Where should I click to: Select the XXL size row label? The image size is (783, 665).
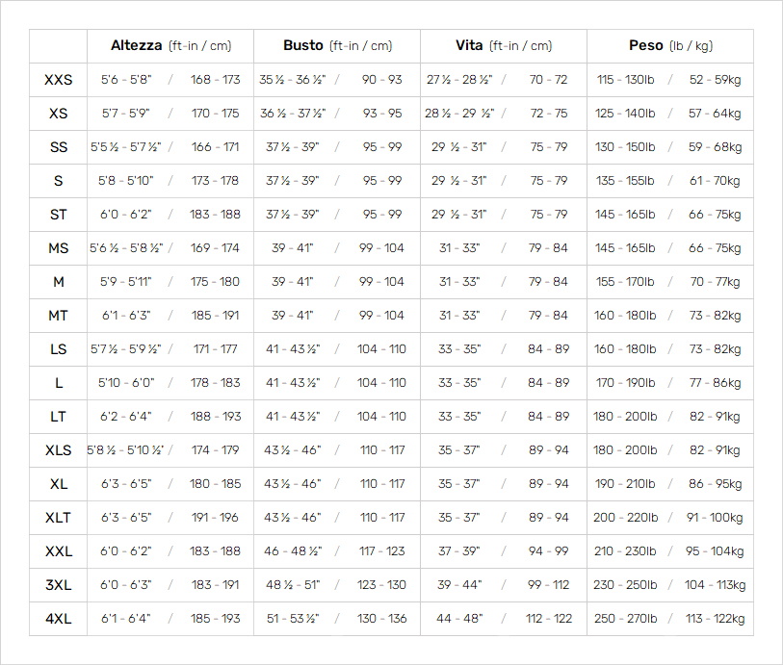(59, 551)
